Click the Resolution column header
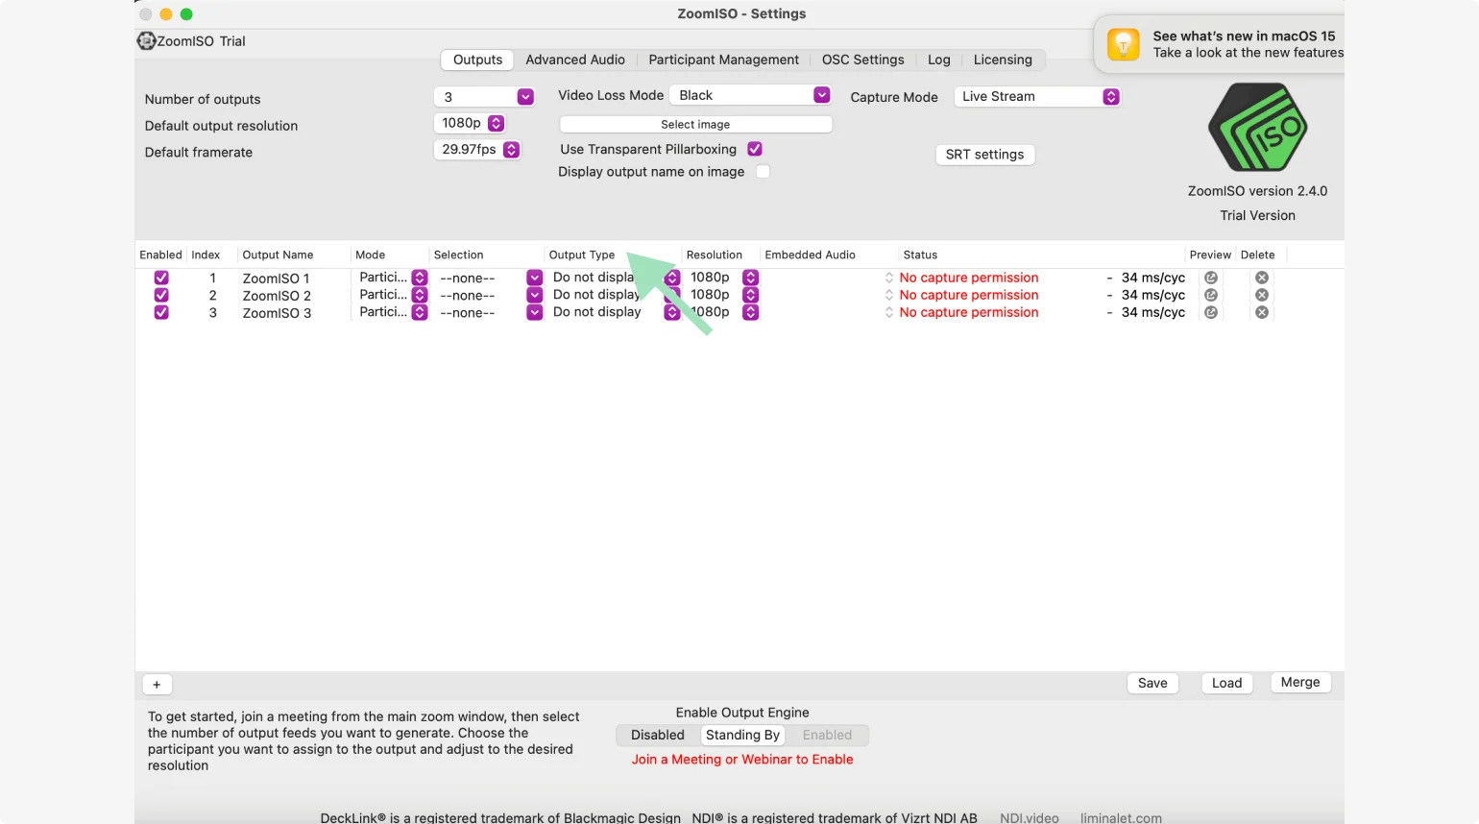 pos(714,255)
